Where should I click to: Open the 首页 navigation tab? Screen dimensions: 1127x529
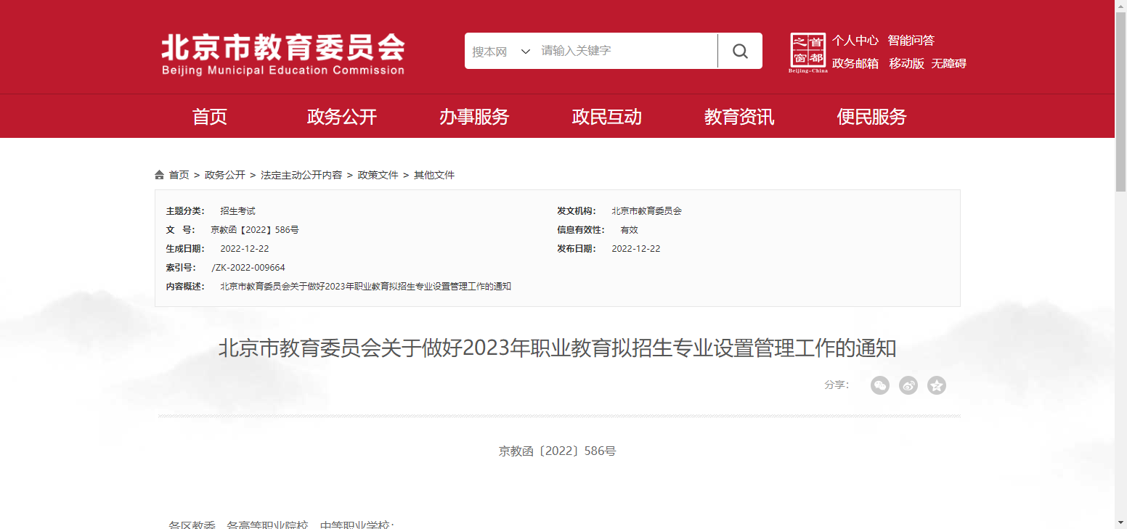coord(210,117)
